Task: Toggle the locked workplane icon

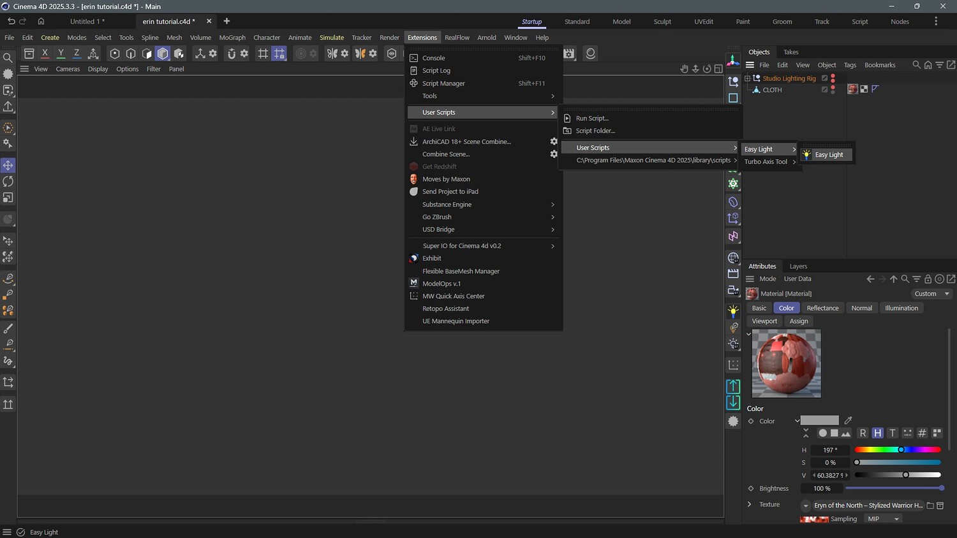Action: click(x=279, y=54)
